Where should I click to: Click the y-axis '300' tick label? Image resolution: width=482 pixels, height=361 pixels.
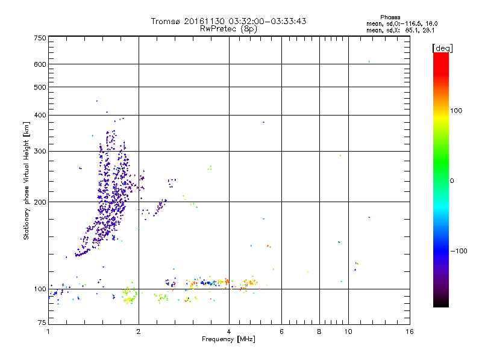[x=40, y=151]
